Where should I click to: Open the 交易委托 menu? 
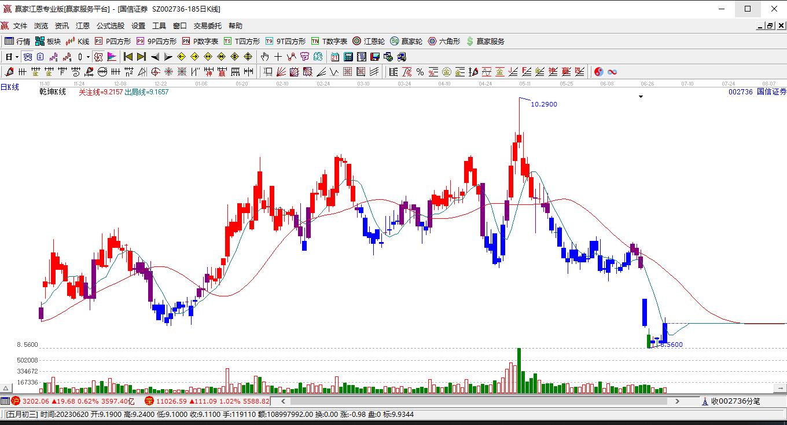[208, 26]
